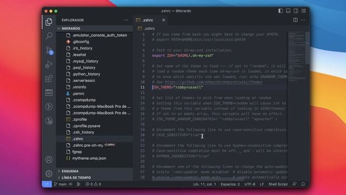The width and height of the screenshot is (346, 195).
Task: Open the .zsh_history file
Action: tap(95, 132)
